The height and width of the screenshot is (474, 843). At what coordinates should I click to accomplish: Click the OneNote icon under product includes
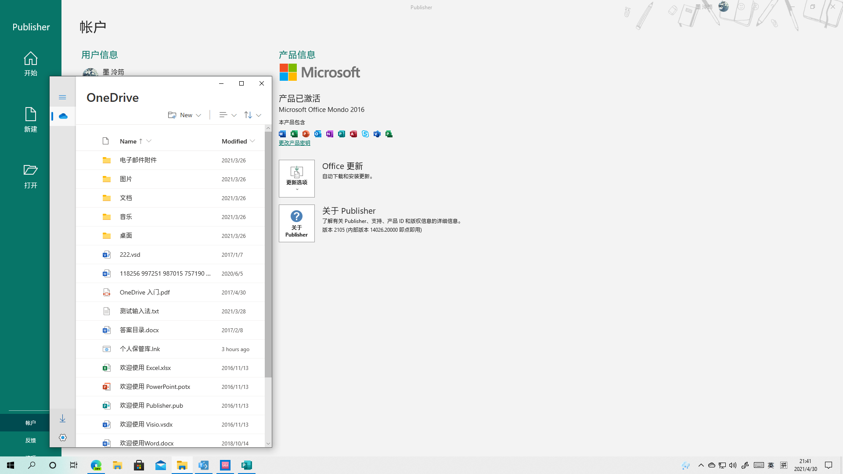click(330, 134)
